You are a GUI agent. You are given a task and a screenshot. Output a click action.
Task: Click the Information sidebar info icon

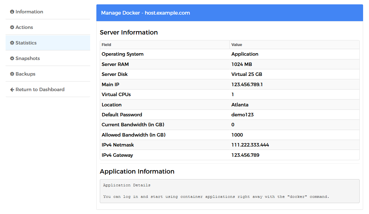[12, 12]
